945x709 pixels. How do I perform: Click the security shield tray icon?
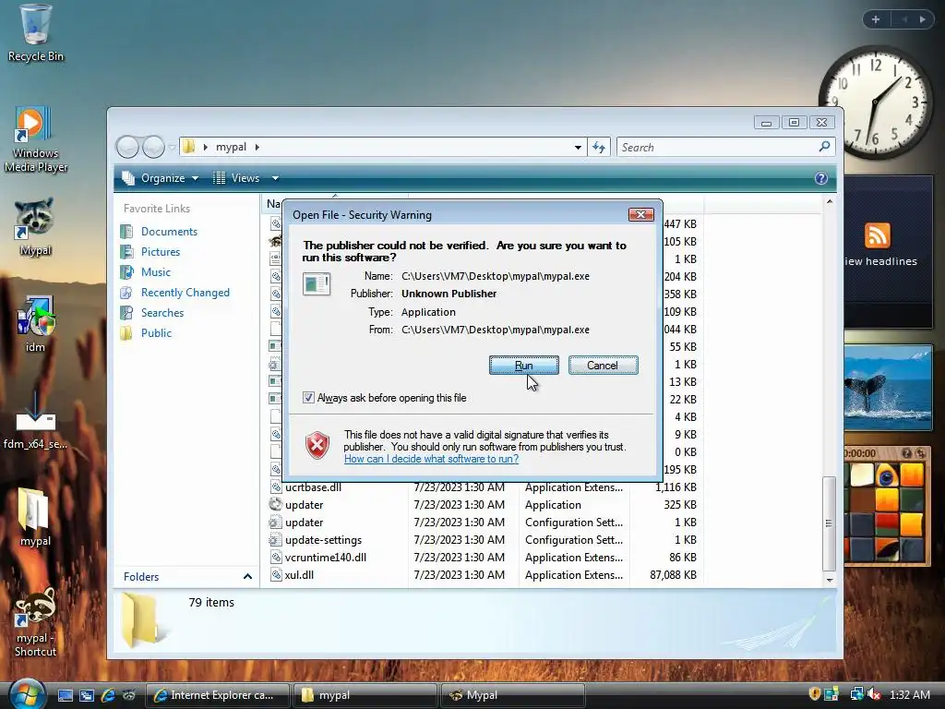click(x=814, y=694)
